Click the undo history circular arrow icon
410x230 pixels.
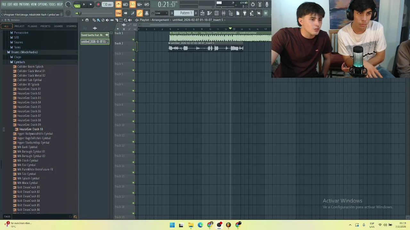coord(253,4)
